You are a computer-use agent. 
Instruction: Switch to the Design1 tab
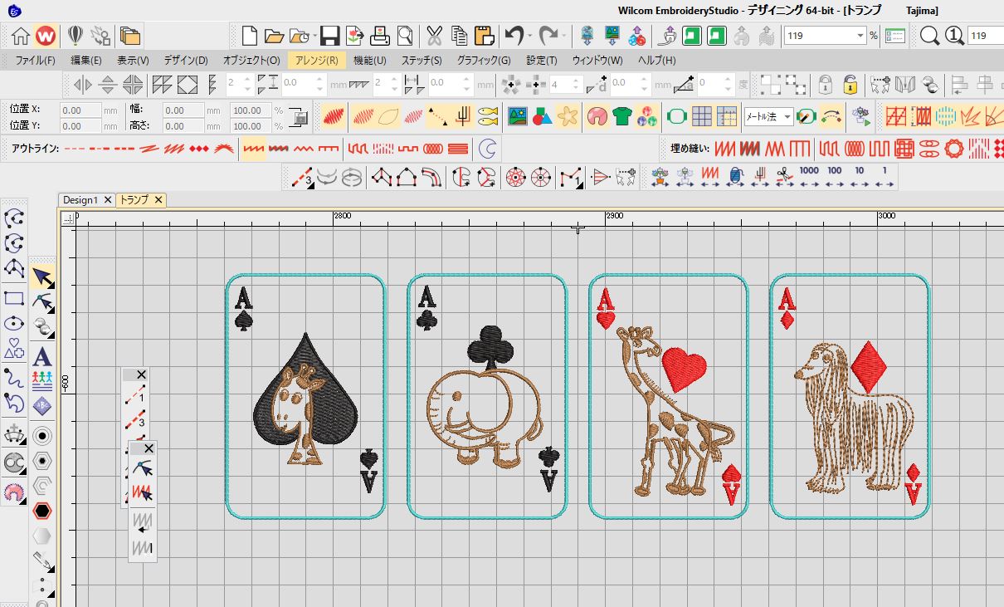click(x=80, y=200)
